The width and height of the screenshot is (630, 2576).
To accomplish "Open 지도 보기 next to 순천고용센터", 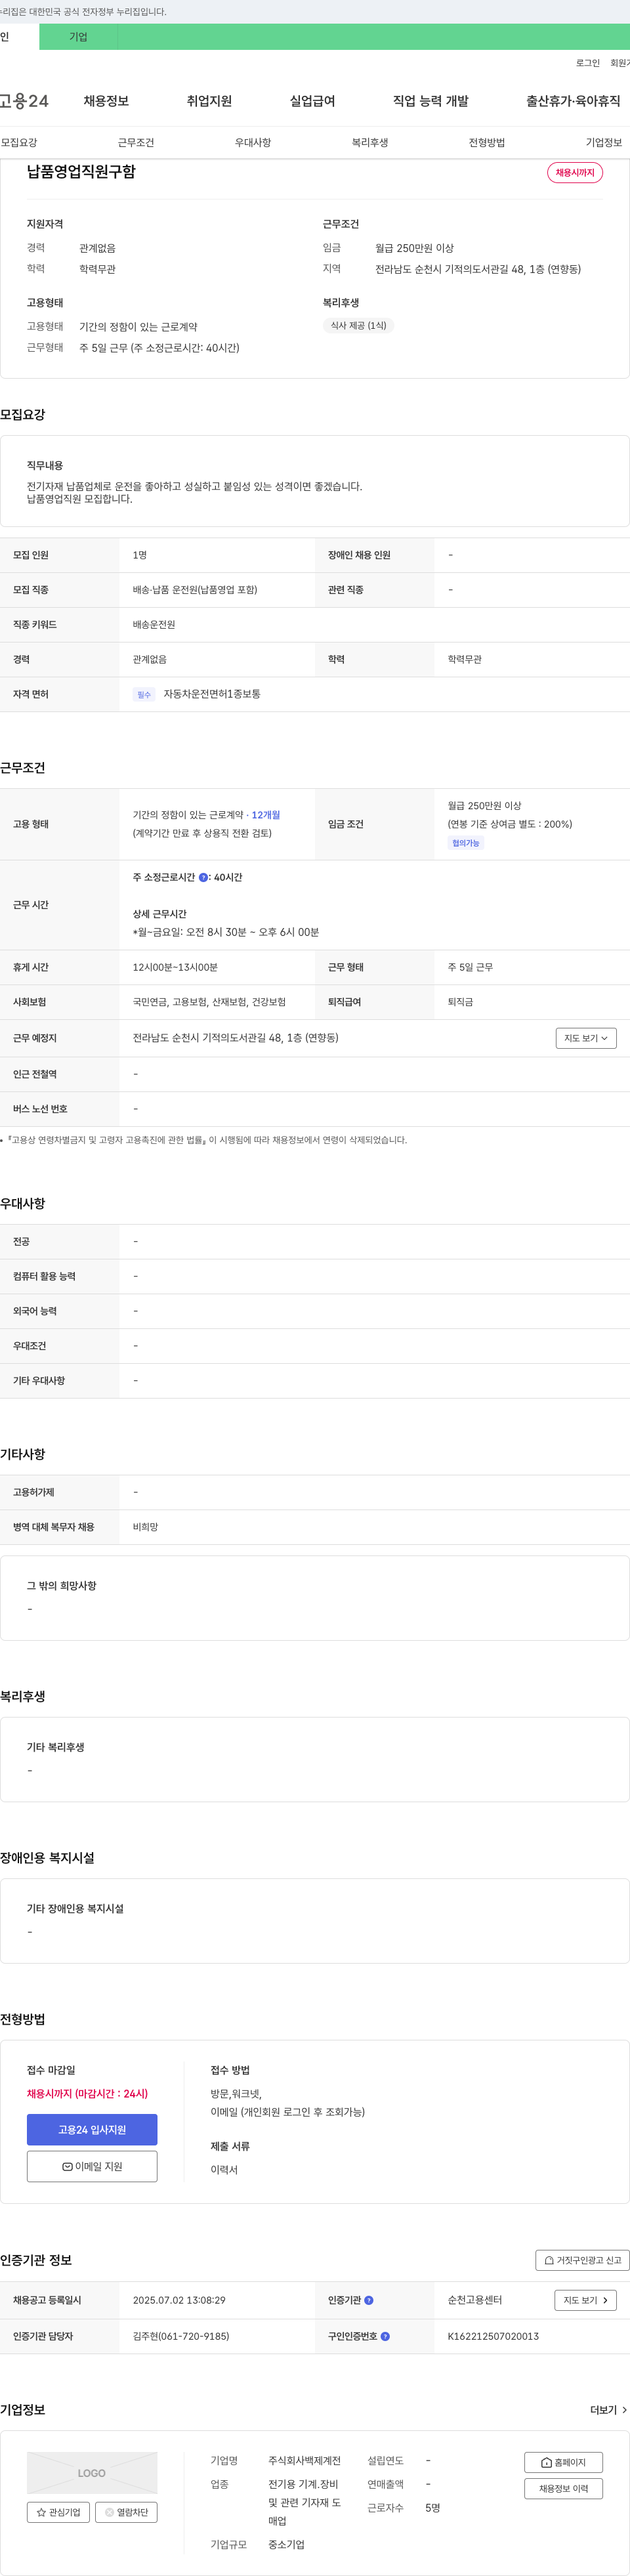I will point(585,2300).
